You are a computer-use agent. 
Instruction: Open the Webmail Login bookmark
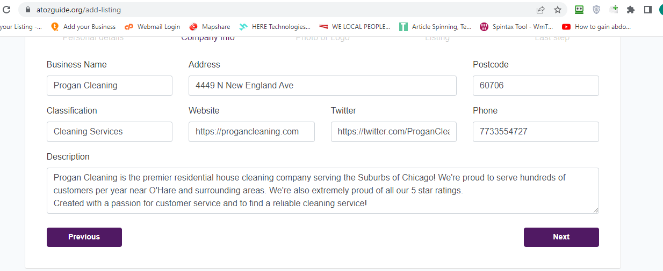(153, 26)
